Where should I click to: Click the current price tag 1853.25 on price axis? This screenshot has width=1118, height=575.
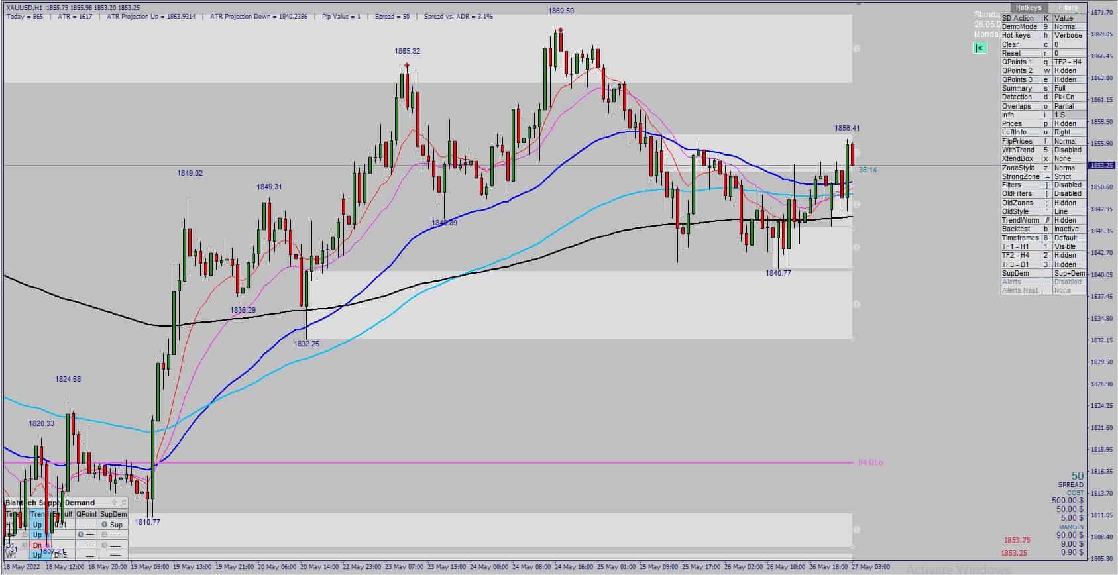tap(1103, 166)
